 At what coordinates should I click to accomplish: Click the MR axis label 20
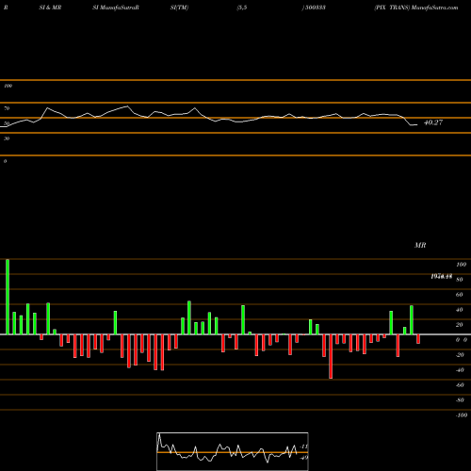click(460, 325)
